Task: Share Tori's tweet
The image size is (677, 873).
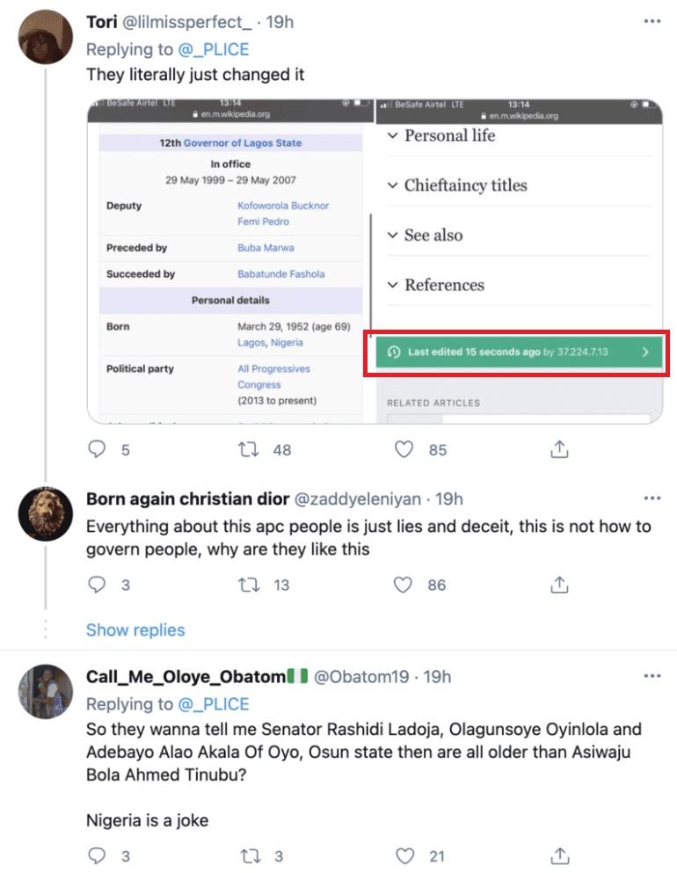Action: tap(558, 450)
